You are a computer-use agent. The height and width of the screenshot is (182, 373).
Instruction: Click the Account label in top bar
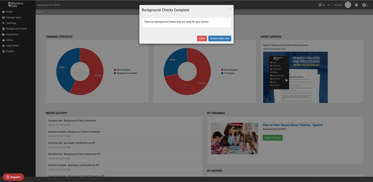(x=338, y=5)
